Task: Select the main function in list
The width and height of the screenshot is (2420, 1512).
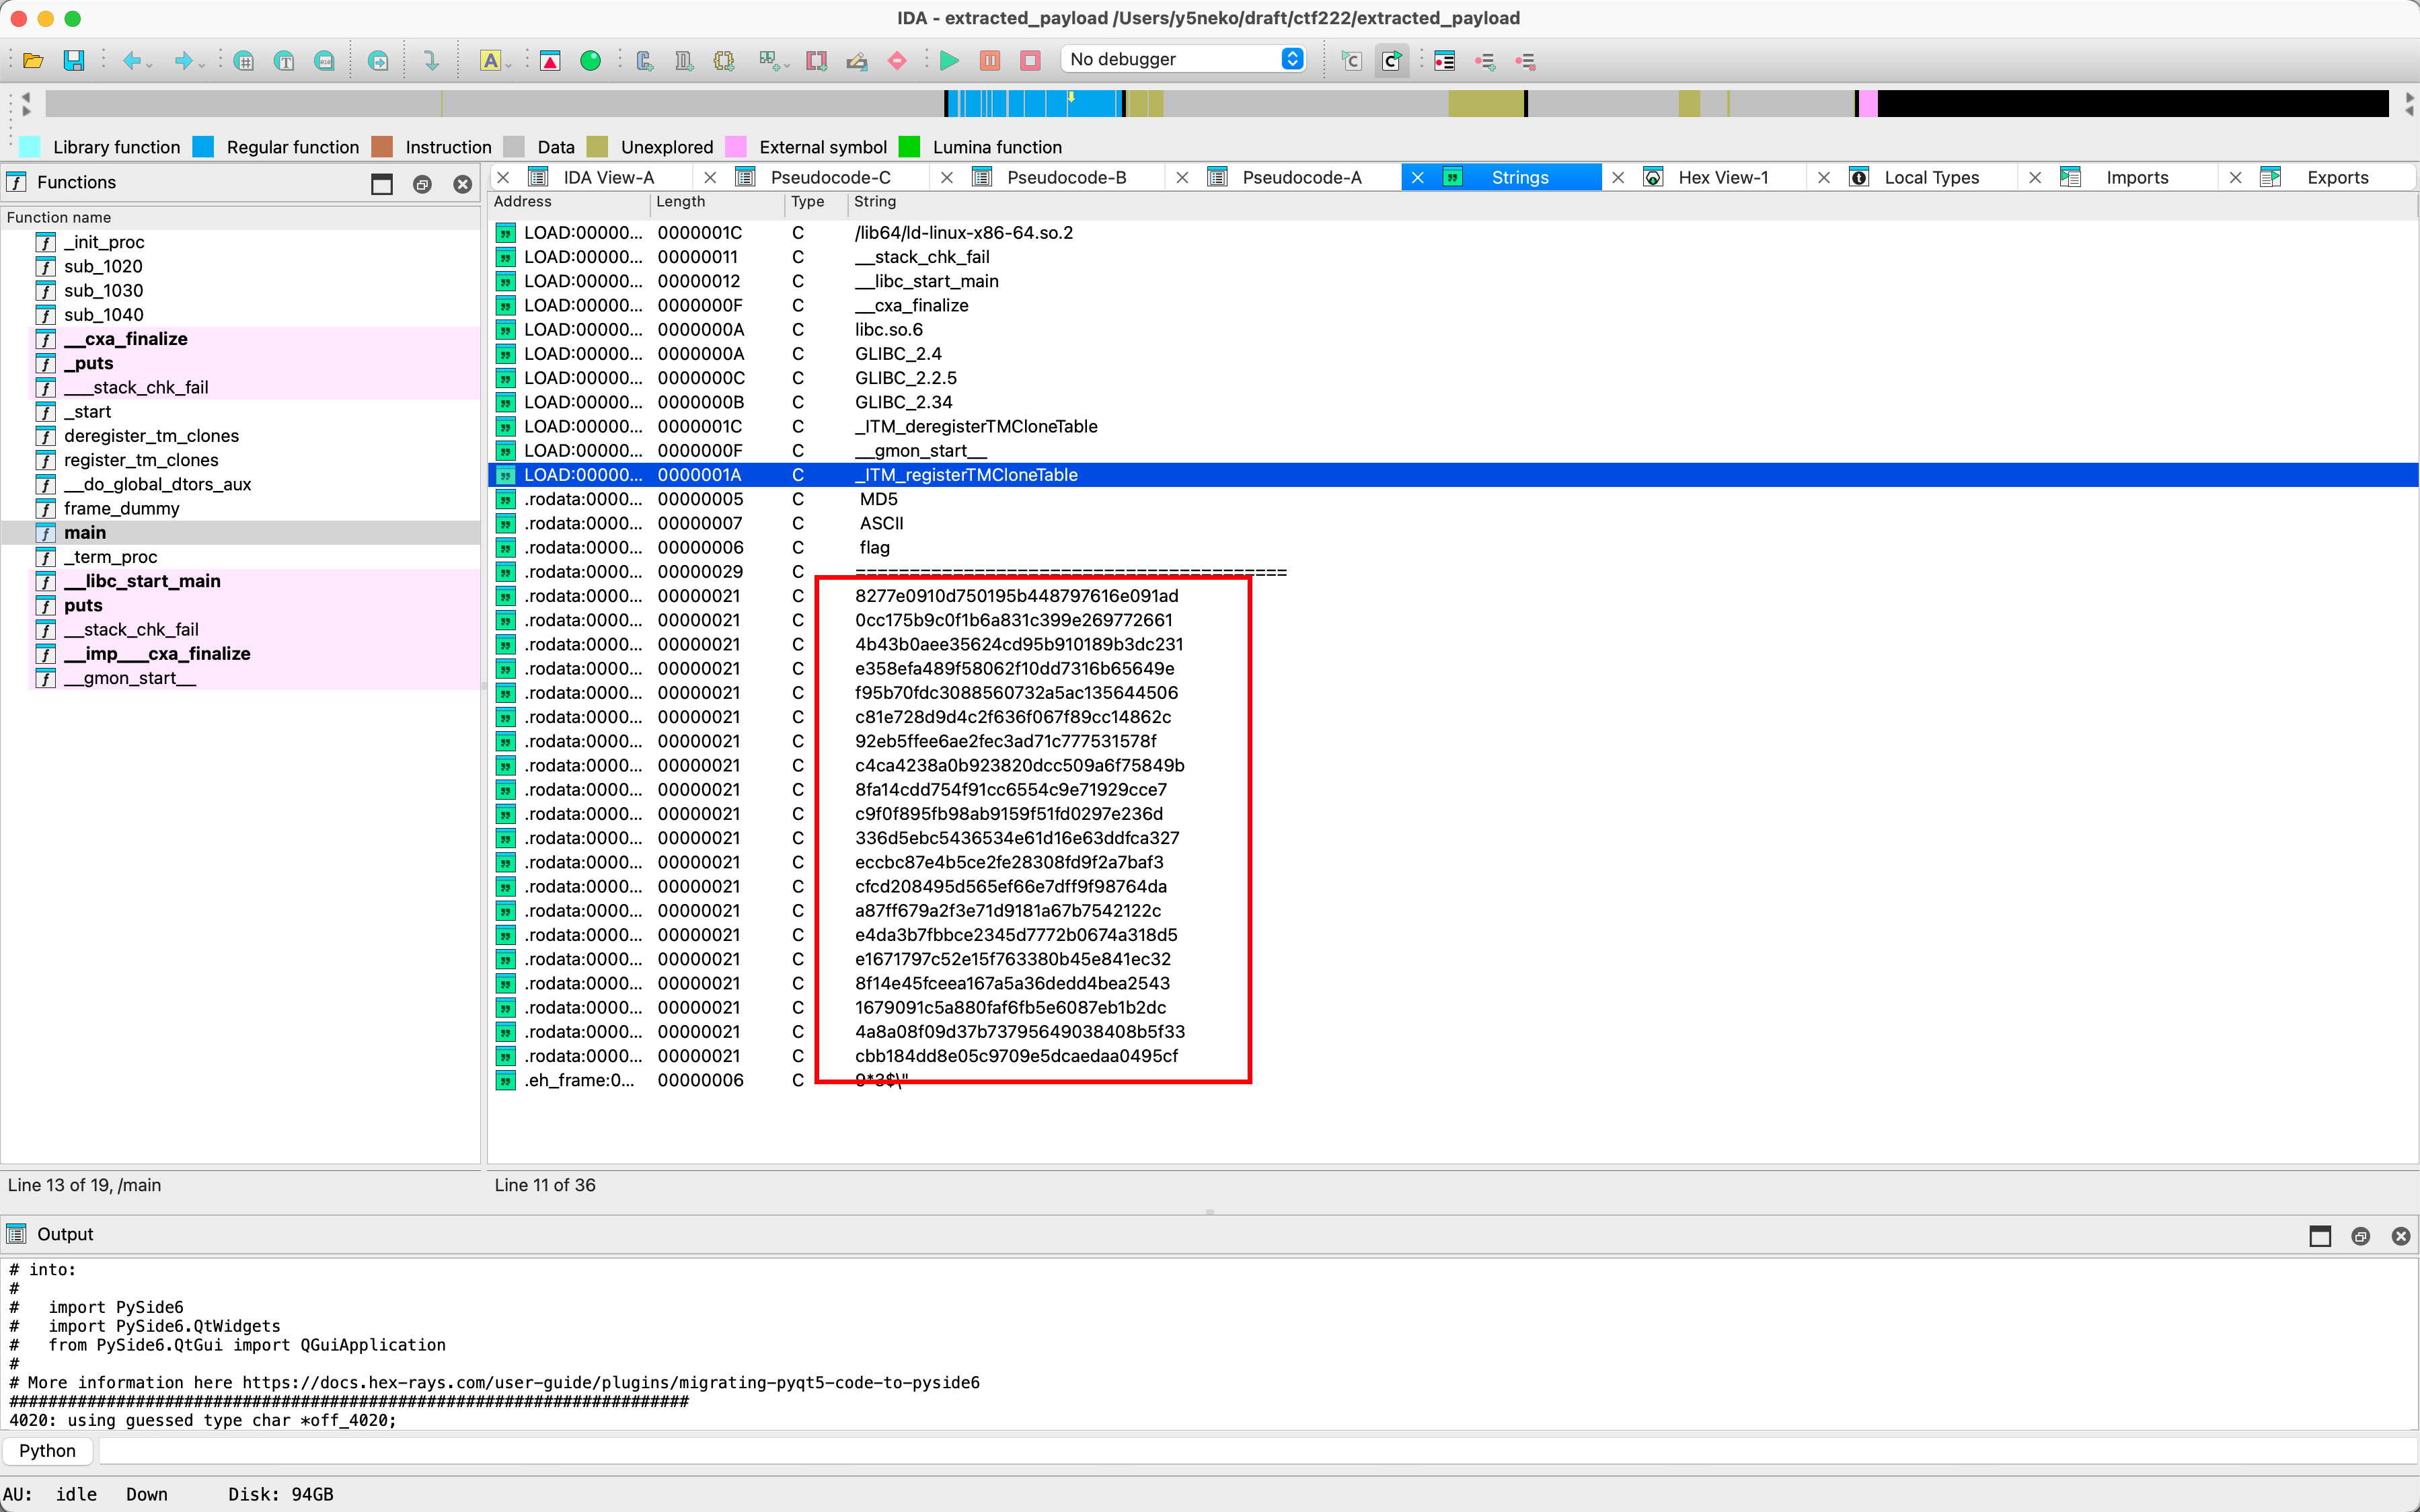Action: (x=85, y=532)
